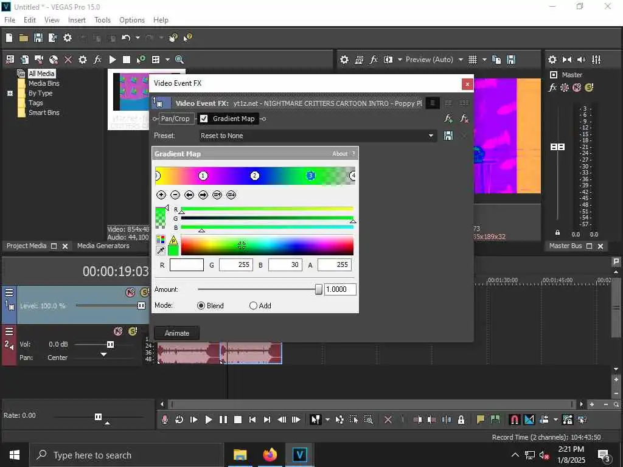Click the Remove Selected Plug-In fx icon

click(x=464, y=119)
